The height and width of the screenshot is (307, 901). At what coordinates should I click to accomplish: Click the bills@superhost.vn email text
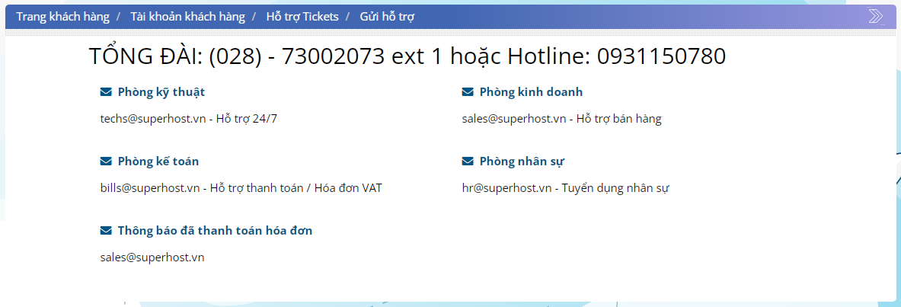click(150, 188)
